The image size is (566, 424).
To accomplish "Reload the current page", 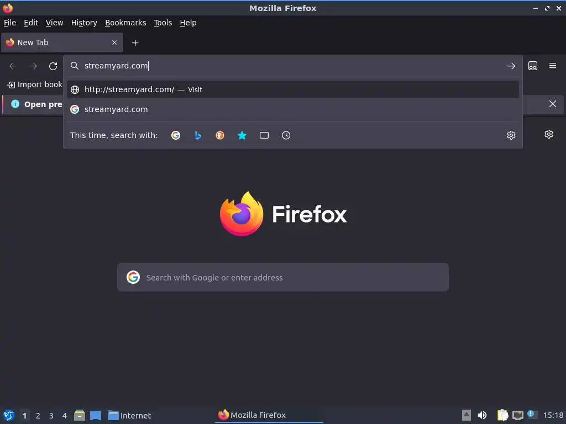I will (53, 66).
